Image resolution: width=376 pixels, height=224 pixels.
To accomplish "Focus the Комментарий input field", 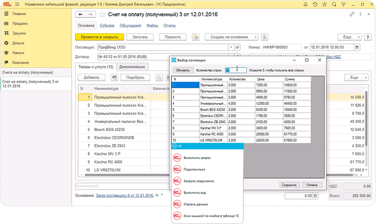I will [x=122, y=186].
